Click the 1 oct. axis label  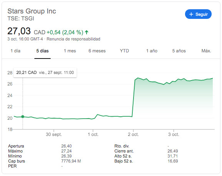click(93, 134)
